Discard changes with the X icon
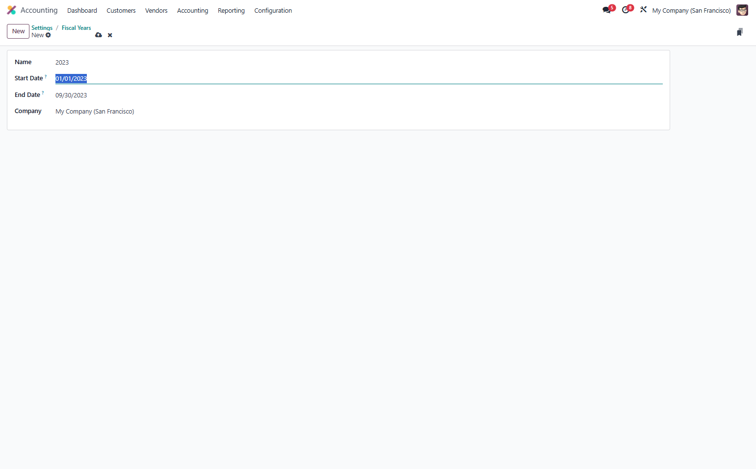 (110, 35)
